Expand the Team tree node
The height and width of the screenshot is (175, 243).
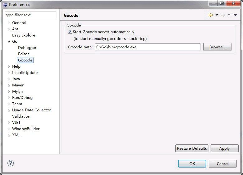(x=9, y=104)
